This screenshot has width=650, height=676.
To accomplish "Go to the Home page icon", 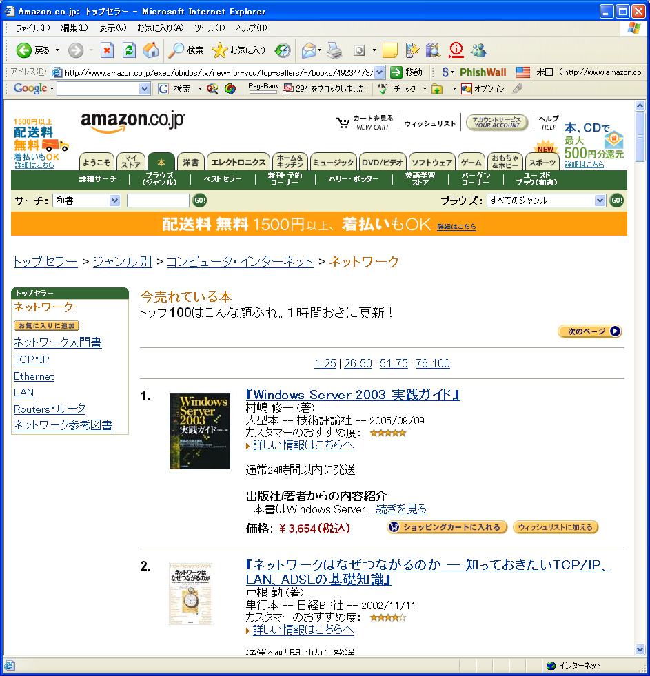I will pyautogui.click(x=151, y=50).
